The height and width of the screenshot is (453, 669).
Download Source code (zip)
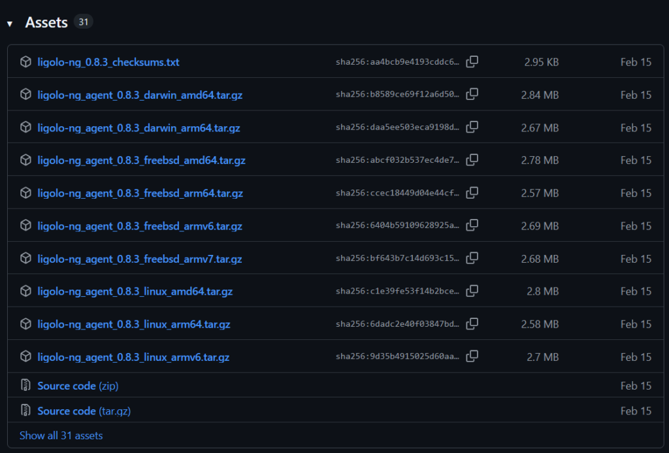click(x=78, y=386)
